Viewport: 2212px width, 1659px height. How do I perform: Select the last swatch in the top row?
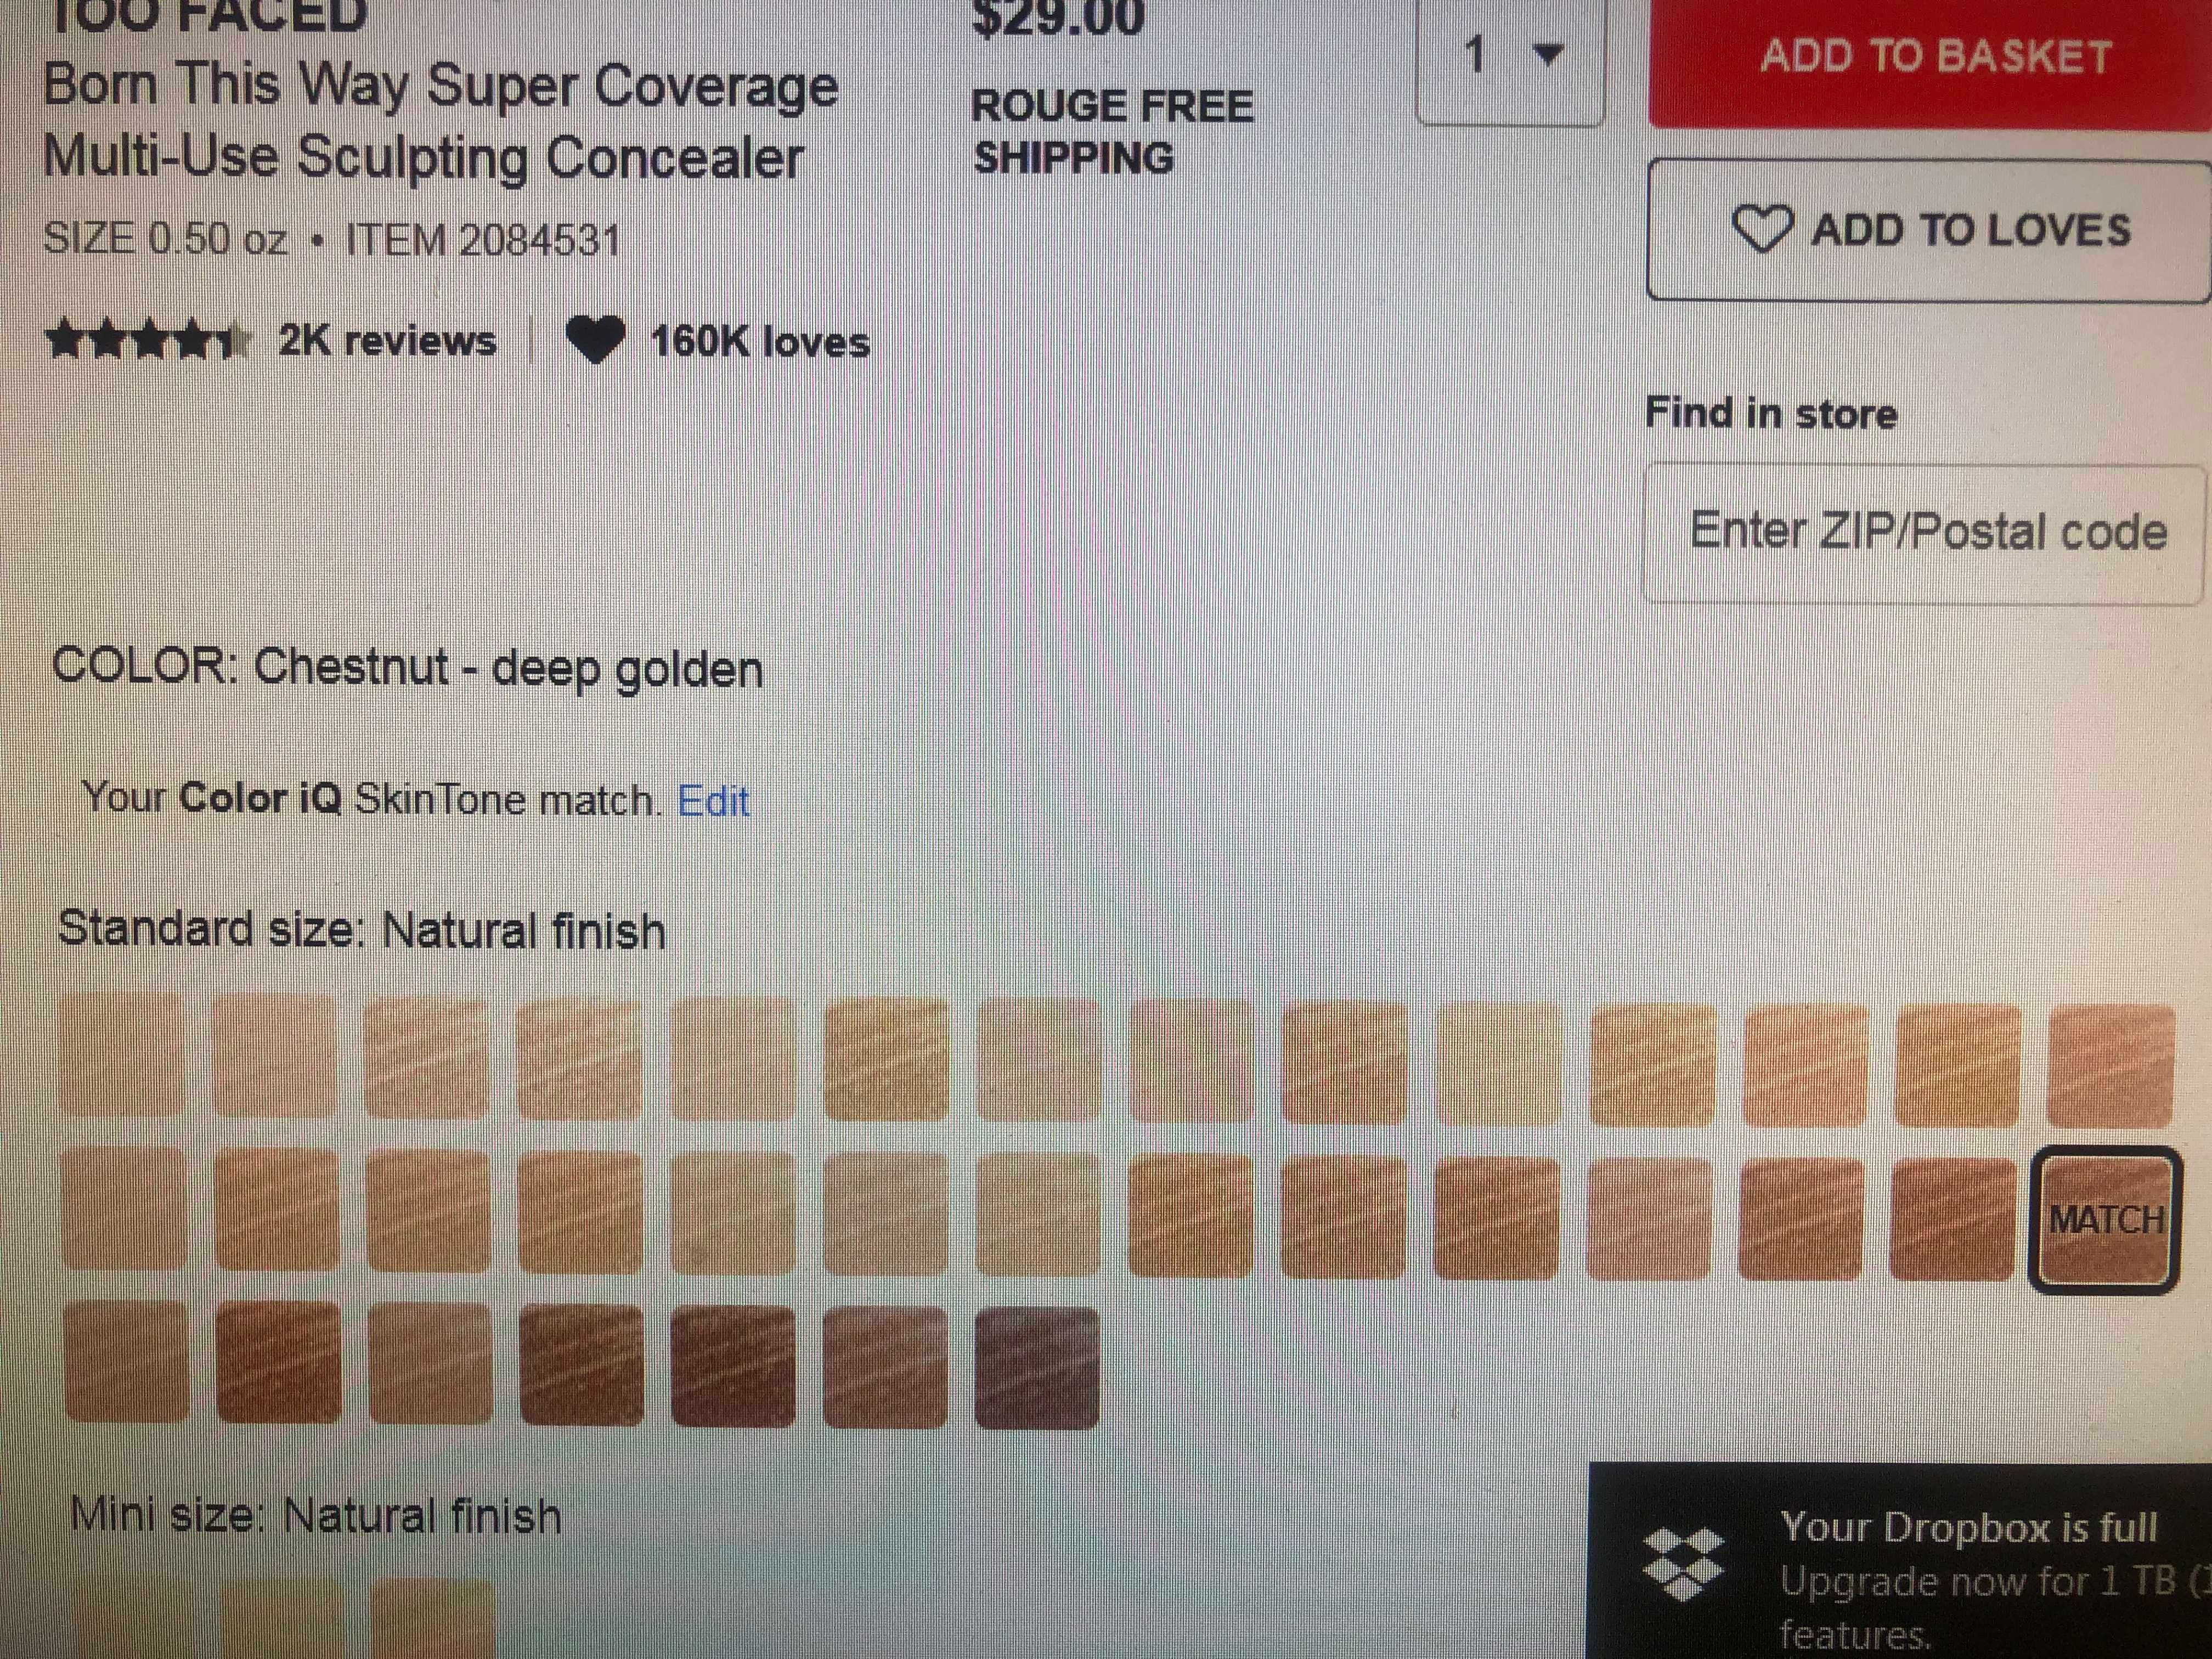[2110, 1066]
